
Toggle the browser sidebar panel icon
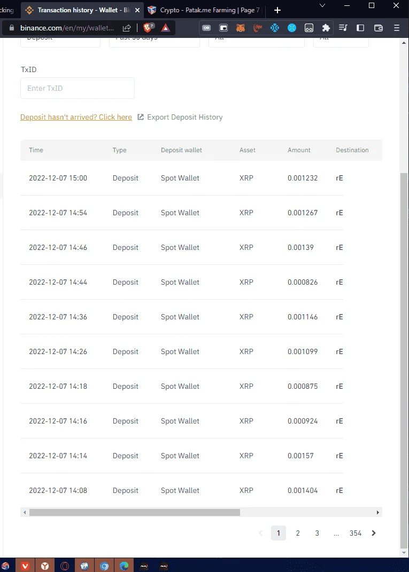pyautogui.click(x=360, y=28)
